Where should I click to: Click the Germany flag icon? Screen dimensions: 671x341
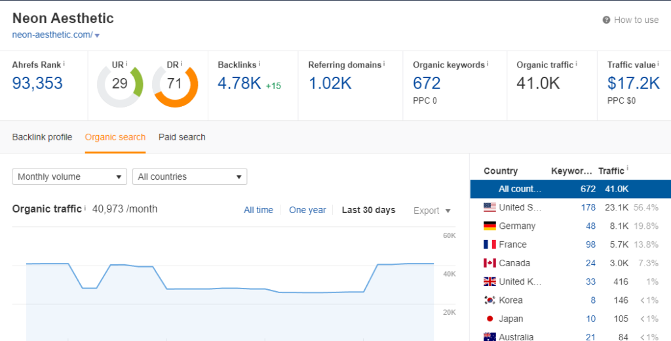coord(489,226)
